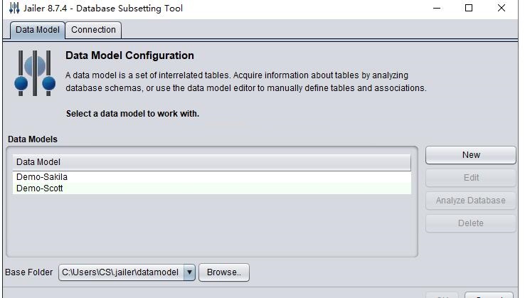Click the Data Model column header
525x298 pixels.
tap(212, 162)
